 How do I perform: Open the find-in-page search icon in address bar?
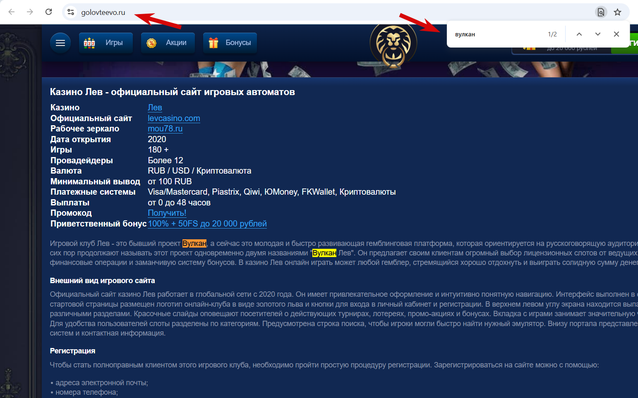[601, 12]
